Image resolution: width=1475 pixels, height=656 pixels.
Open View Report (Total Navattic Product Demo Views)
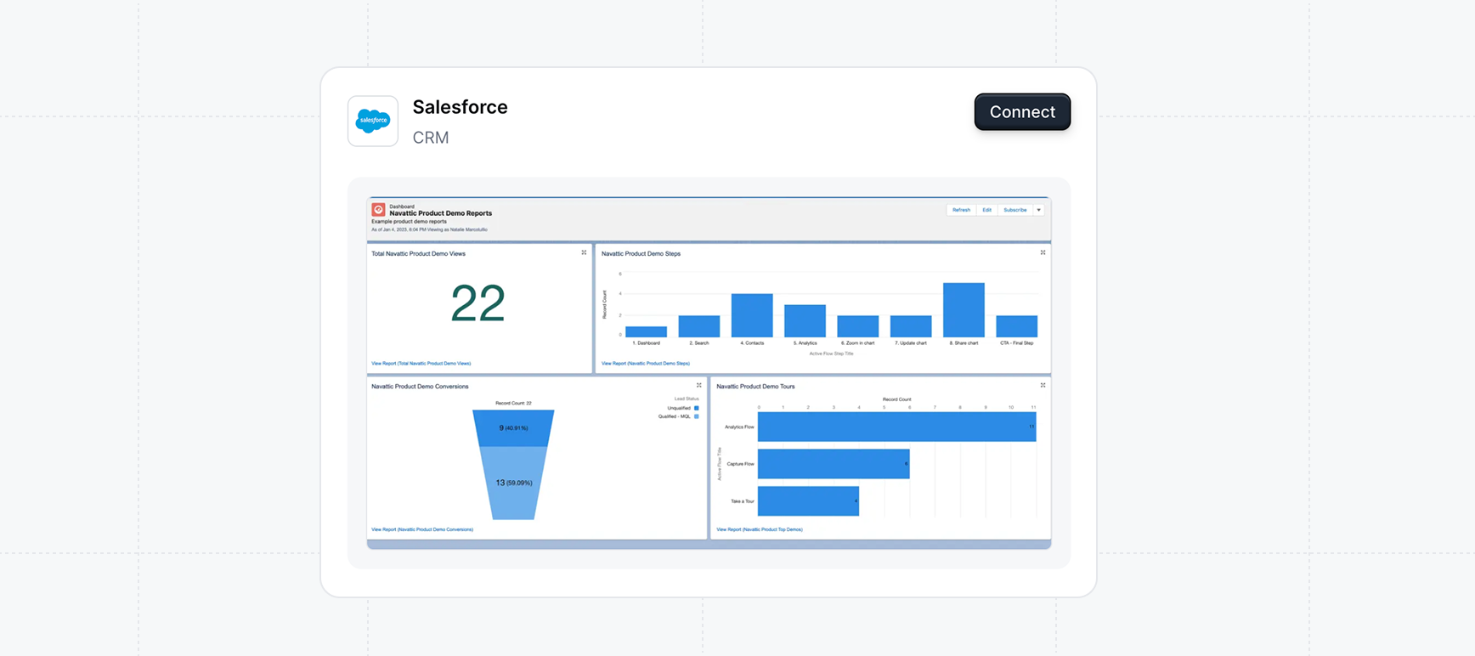click(x=421, y=363)
